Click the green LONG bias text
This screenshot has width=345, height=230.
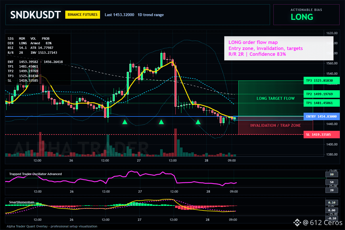(x=302, y=17)
